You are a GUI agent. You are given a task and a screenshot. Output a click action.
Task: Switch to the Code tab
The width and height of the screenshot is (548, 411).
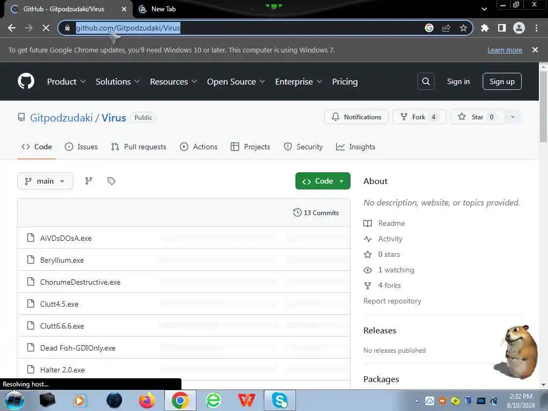(x=36, y=147)
